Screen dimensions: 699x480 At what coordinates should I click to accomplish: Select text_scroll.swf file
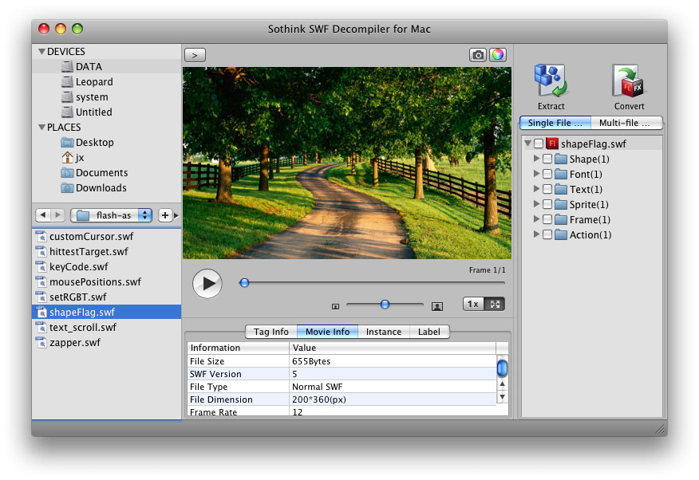(107, 327)
